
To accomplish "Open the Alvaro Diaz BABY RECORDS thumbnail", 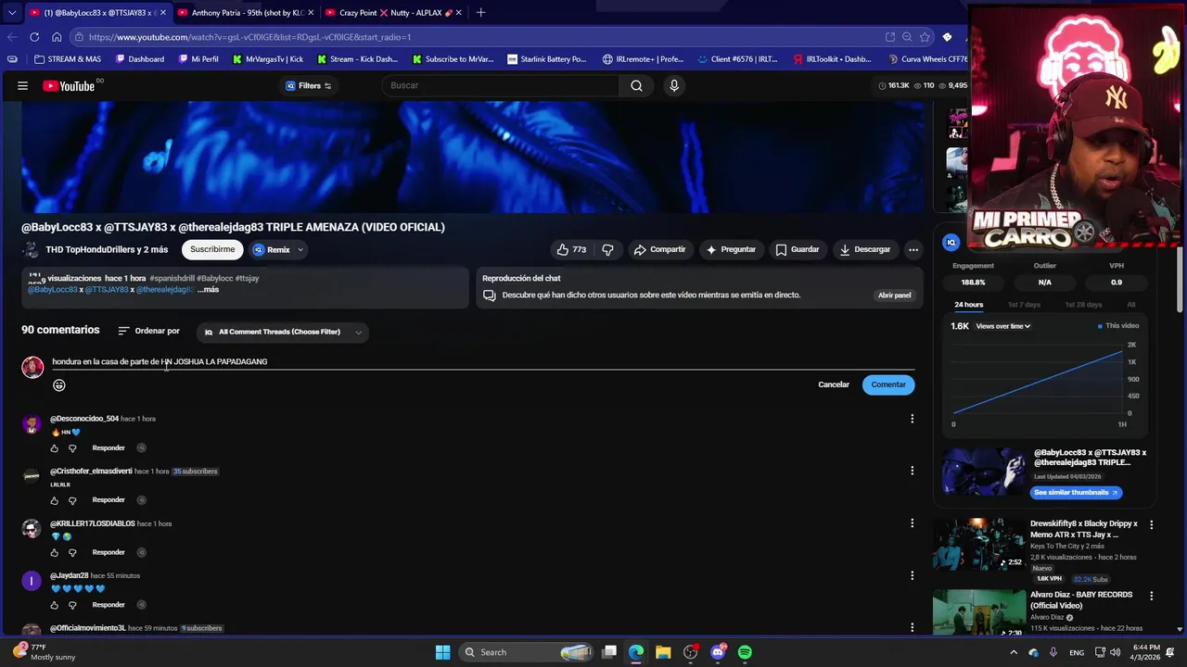I will (x=979, y=612).
